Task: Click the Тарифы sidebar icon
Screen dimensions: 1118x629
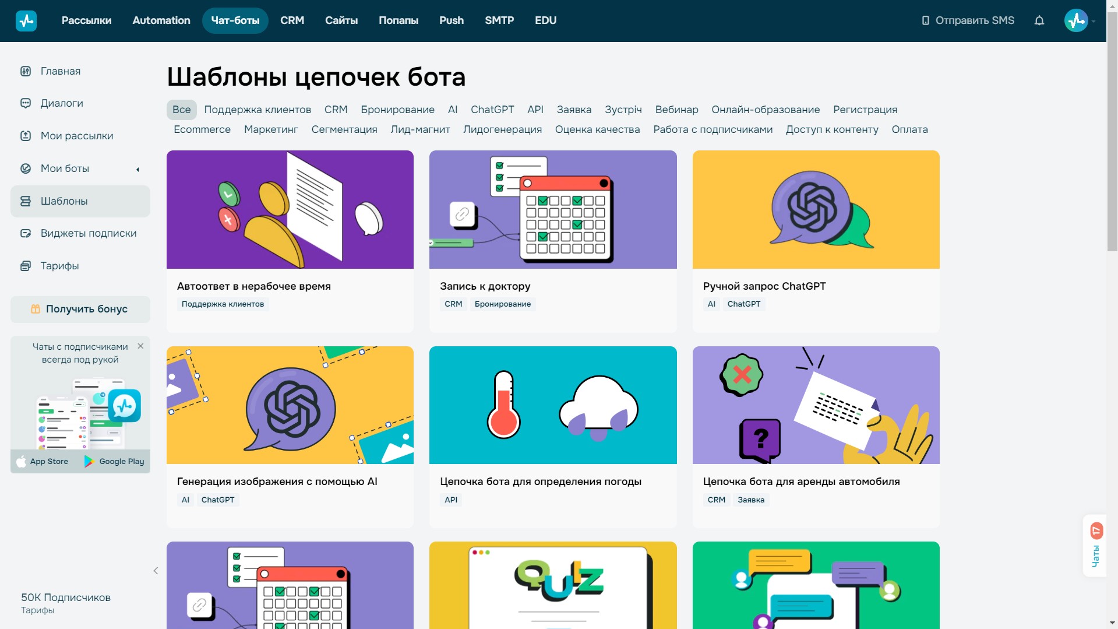Action: point(26,266)
